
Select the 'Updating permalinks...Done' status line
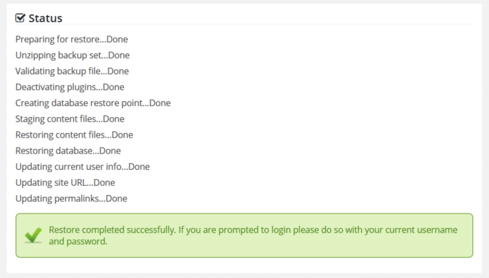pyautogui.click(x=71, y=198)
